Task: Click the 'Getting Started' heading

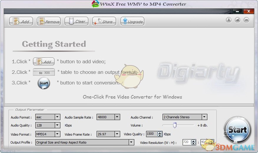Action: 54,44
